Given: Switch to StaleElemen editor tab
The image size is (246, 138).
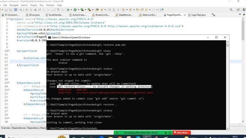Looking at the screenshot, I should 124,15.
